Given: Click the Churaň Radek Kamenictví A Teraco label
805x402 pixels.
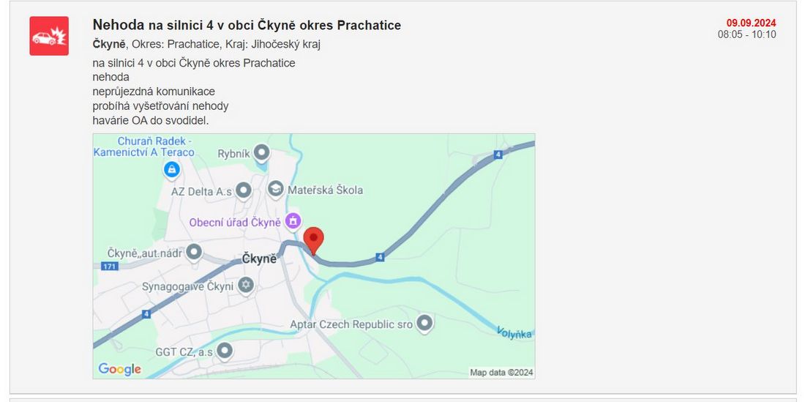Looking at the screenshot, I should pos(143,147).
